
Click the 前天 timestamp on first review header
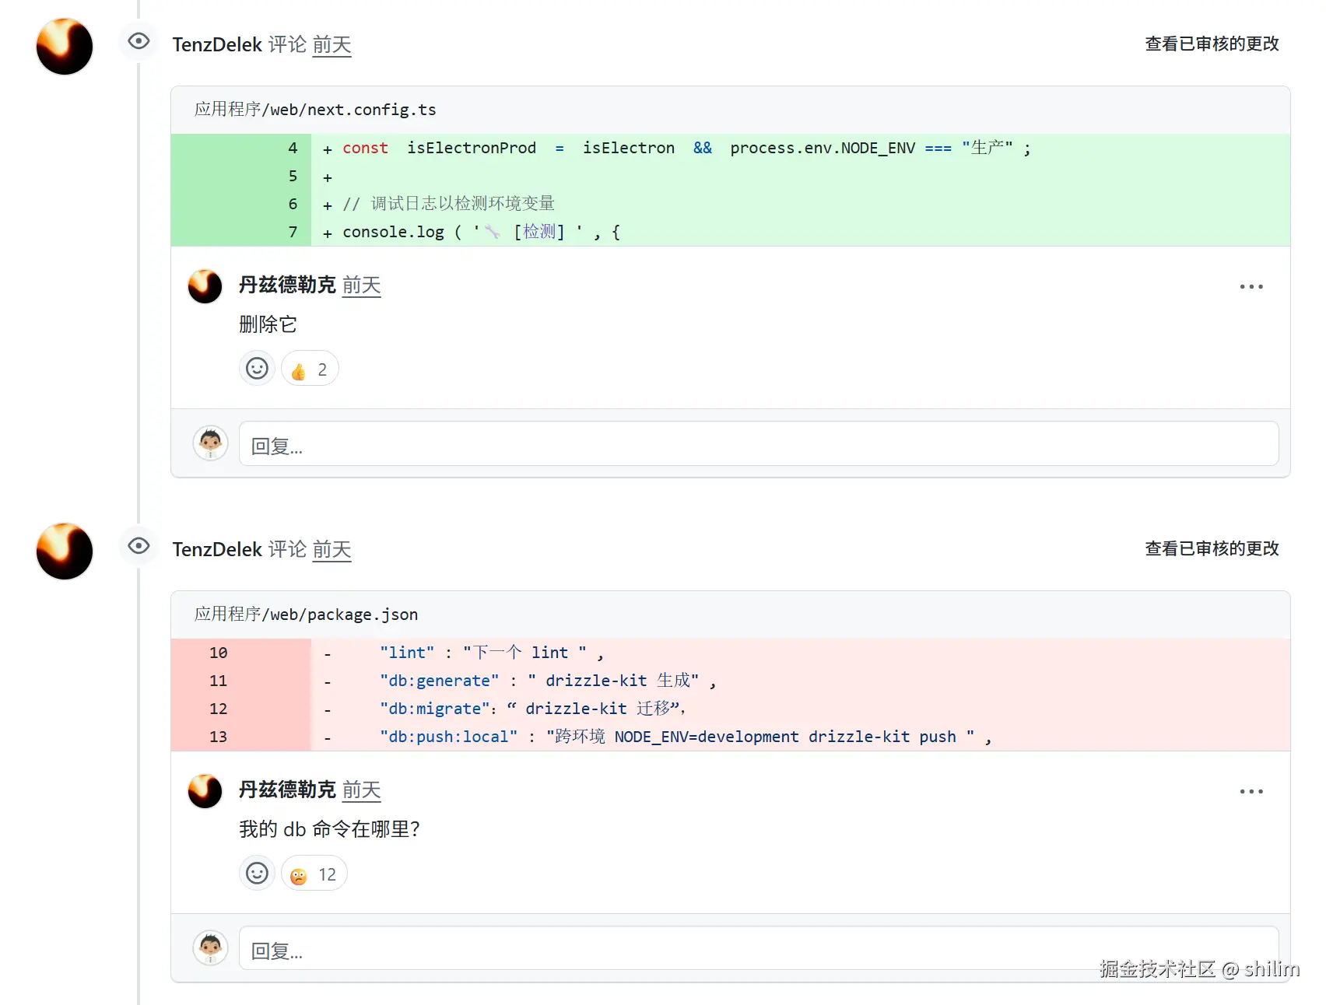(331, 45)
